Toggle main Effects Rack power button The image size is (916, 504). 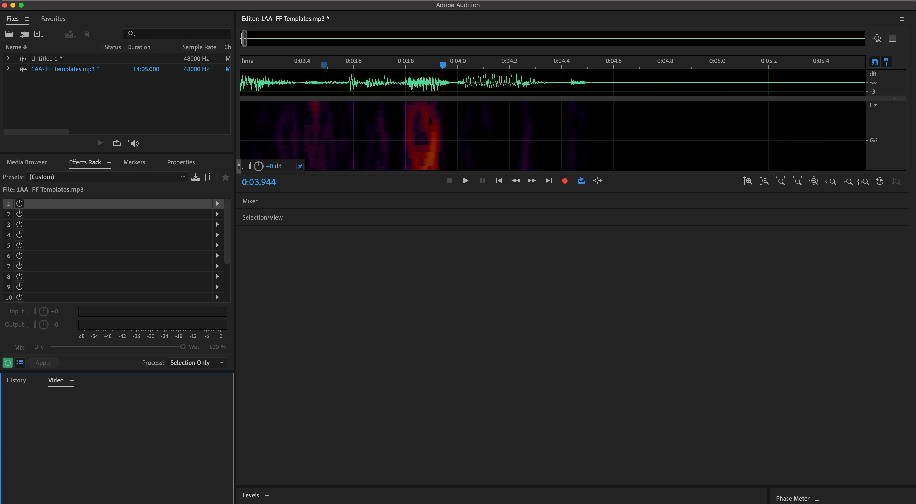(x=7, y=363)
